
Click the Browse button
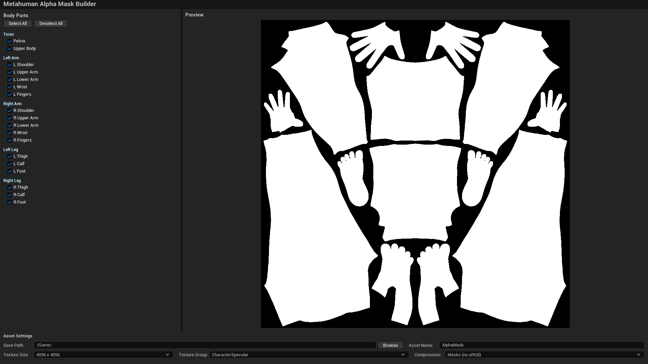(390, 345)
